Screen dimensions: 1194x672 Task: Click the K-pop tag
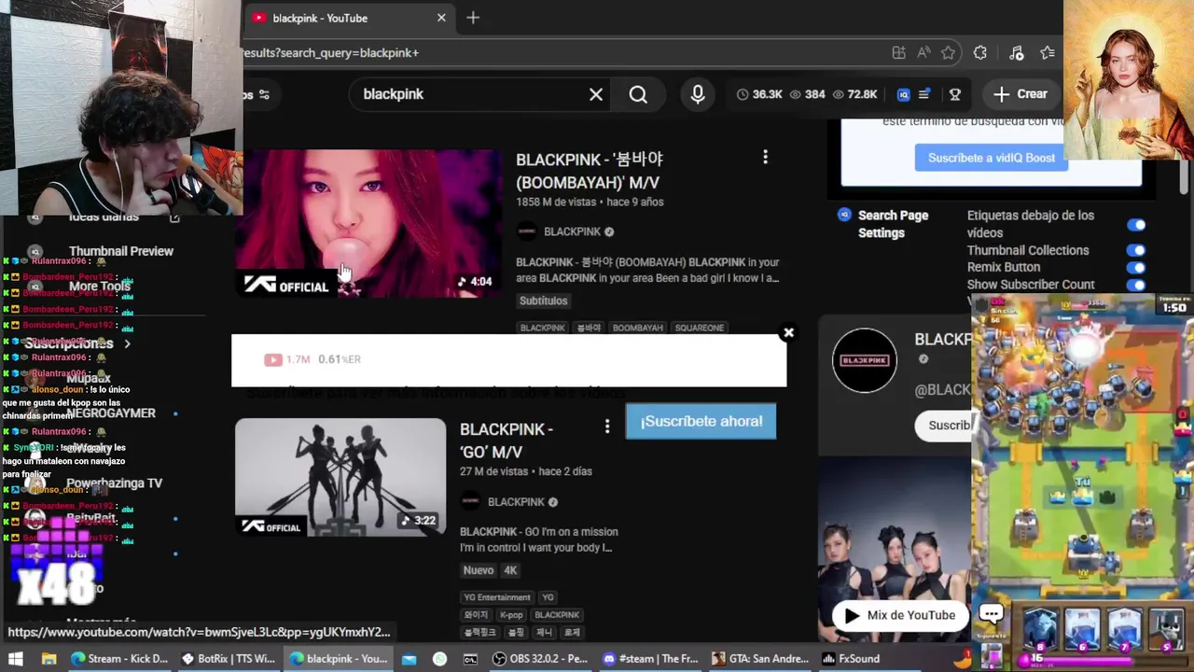click(511, 615)
